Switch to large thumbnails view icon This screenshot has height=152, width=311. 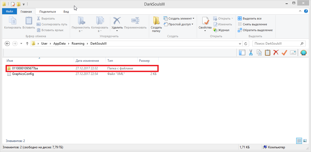pos(305,141)
